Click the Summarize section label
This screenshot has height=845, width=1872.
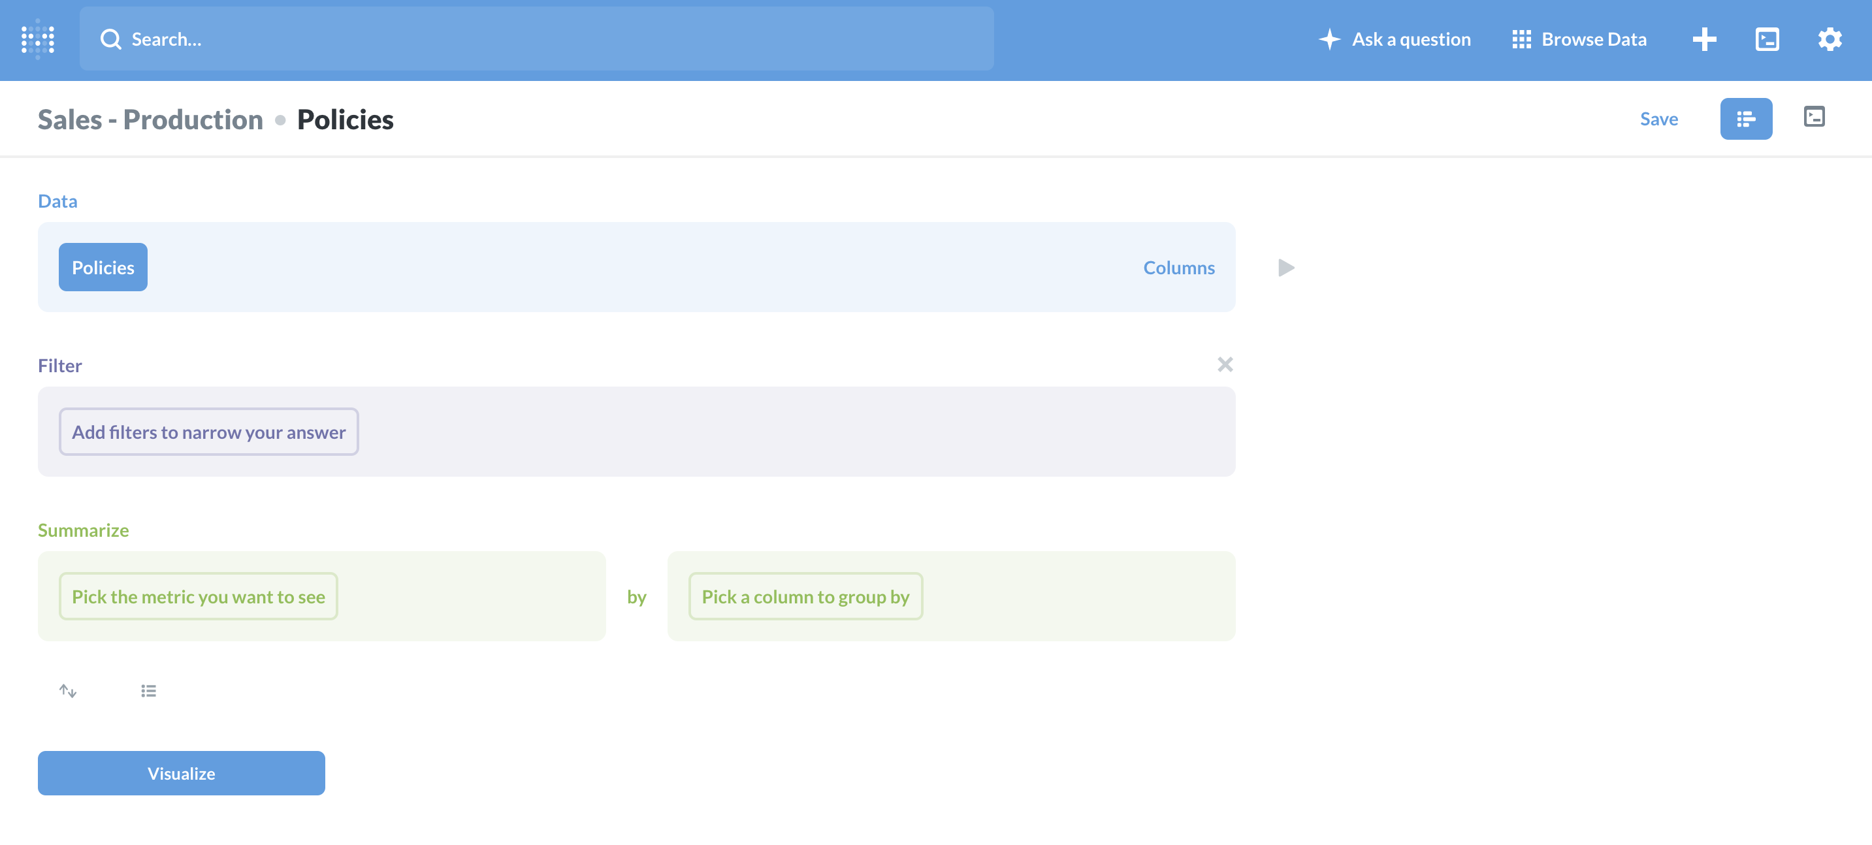click(83, 530)
